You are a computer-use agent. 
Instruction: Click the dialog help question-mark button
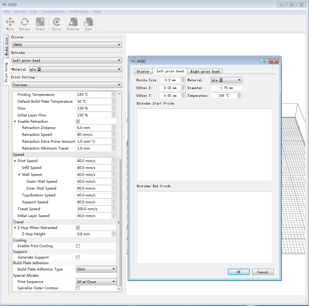pyautogui.click(x=264, y=61)
